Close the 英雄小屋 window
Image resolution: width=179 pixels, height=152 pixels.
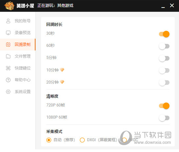[172, 6]
